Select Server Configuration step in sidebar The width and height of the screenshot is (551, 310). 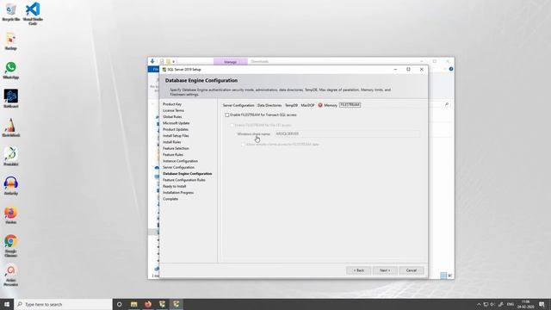[178, 167]
